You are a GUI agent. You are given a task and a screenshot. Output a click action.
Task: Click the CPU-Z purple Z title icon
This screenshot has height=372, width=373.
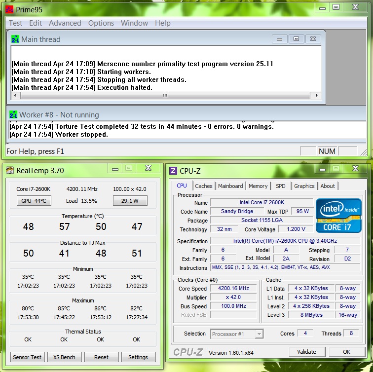tap(173, 171)
